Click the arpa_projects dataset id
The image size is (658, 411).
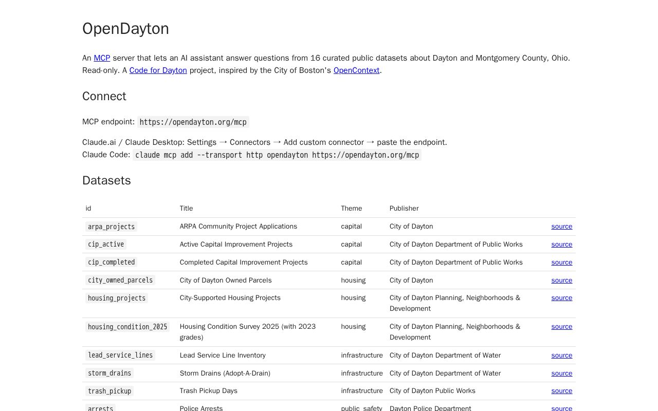pyautogui.click(x=112, y=227)
